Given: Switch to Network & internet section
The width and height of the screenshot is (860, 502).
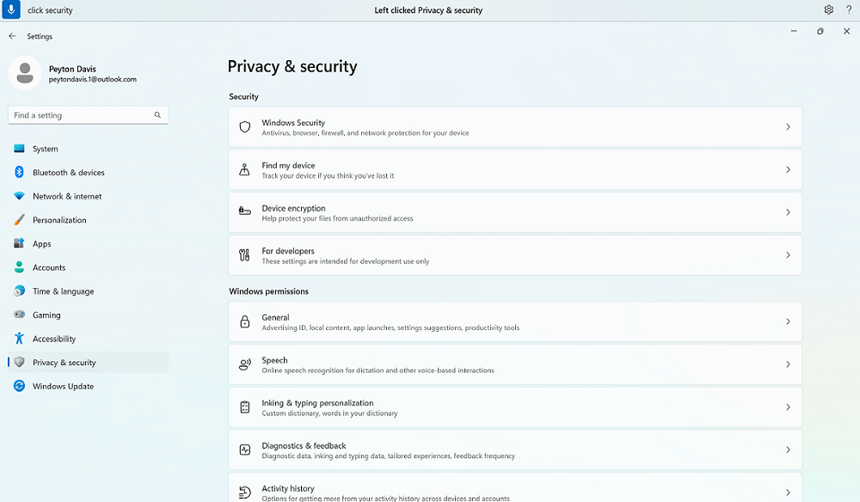Looking at the screenshot, I should [x=64, y=196].
